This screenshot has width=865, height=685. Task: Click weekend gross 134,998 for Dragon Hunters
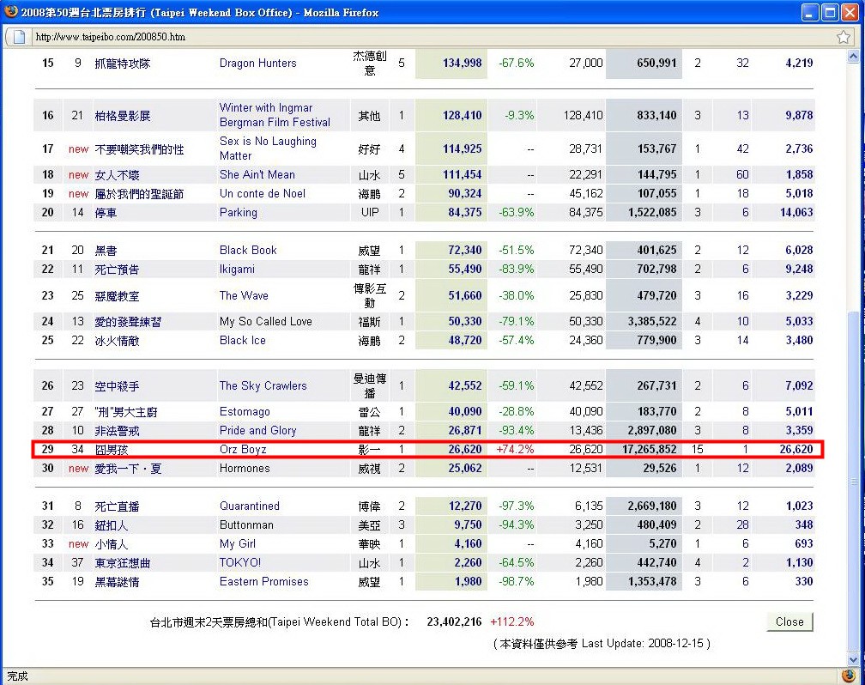click(463, 63)
